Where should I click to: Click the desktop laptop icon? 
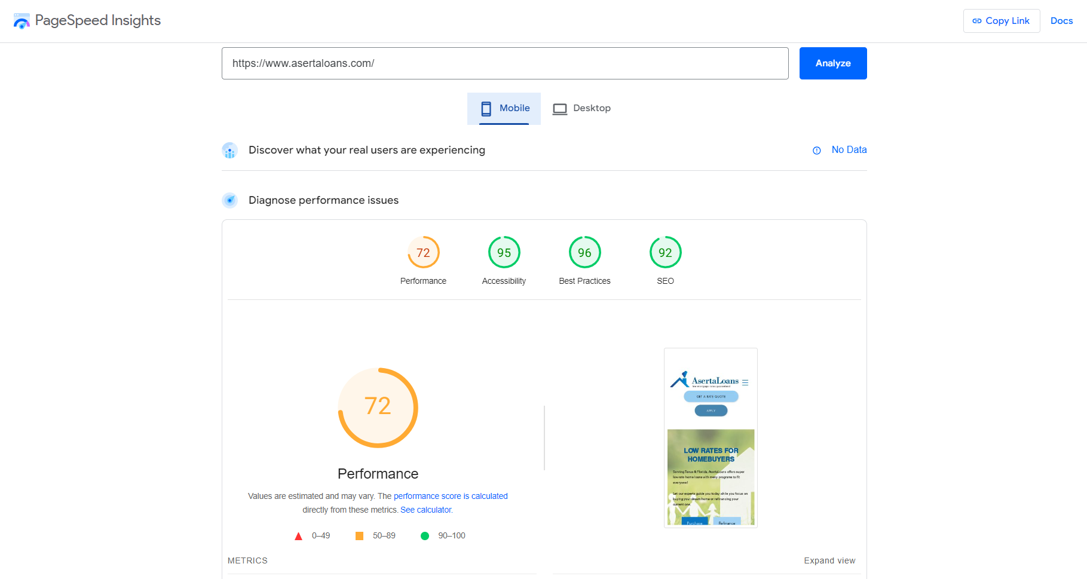pyautogui.click(x=560, y=109)
